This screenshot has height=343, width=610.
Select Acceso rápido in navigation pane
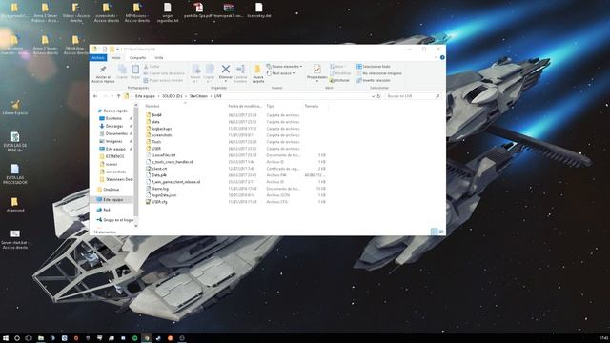112,111
